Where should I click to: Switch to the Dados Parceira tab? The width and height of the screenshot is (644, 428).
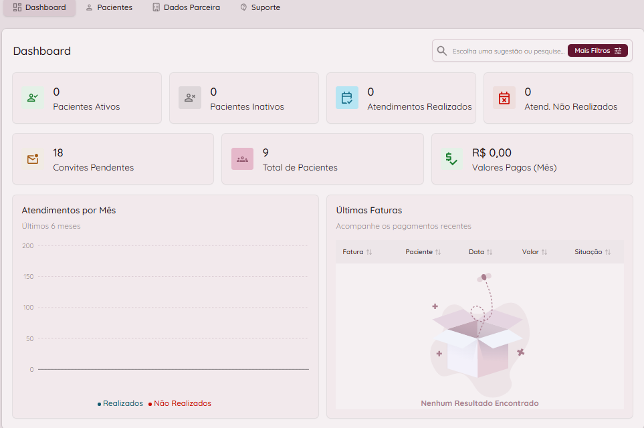point(186,7)
